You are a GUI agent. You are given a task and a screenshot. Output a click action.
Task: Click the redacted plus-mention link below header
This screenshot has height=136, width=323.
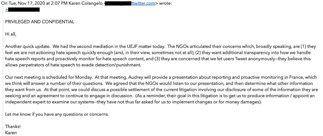click(x=22, y=9)
